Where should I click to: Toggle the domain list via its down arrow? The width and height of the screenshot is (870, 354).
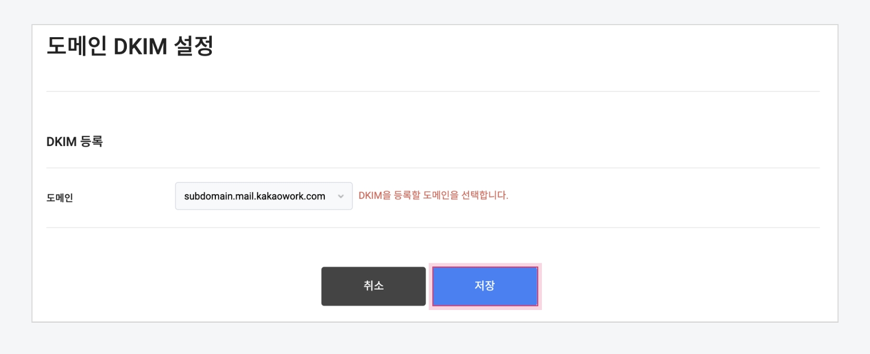click(341, 196)
